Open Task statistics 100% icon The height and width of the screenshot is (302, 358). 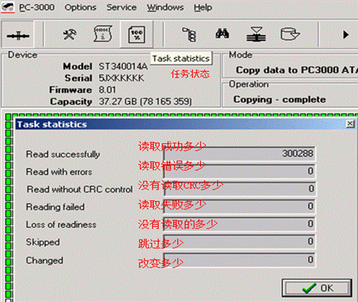pyautogui.click(x=137, y=34)
